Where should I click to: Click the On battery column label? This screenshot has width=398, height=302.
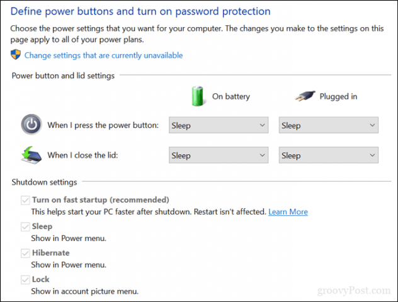pos(231,96)
